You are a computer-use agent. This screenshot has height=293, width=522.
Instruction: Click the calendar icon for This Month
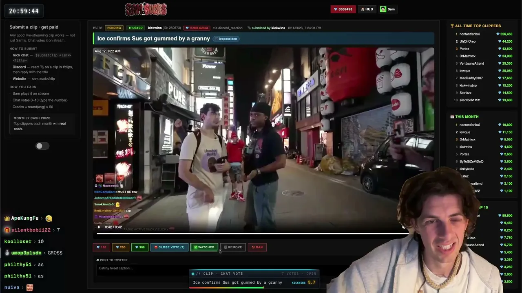click(x=452, y=117)
